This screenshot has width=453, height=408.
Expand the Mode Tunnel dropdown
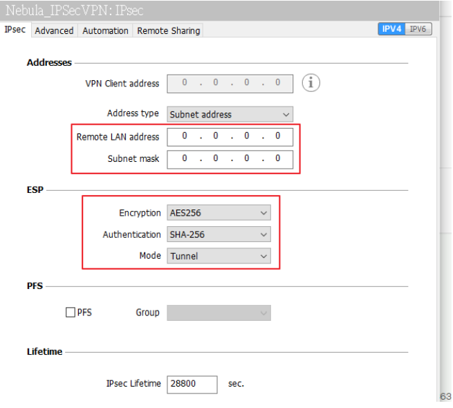pyautogui.click(x=219, y=256)
